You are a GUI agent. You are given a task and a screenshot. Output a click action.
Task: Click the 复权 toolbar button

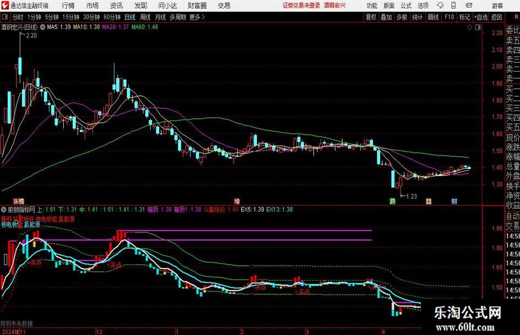click(x=371, y=17)
